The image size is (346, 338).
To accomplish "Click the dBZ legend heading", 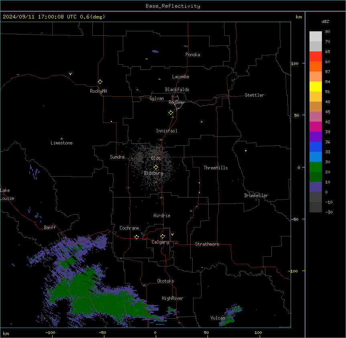I will coord(325,21).
